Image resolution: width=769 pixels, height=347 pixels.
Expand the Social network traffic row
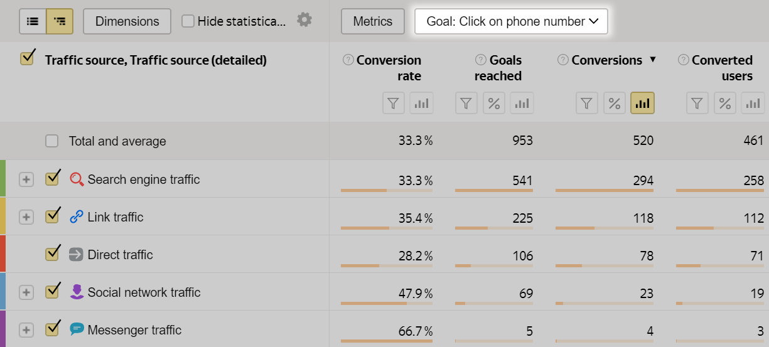coord(26,292)
